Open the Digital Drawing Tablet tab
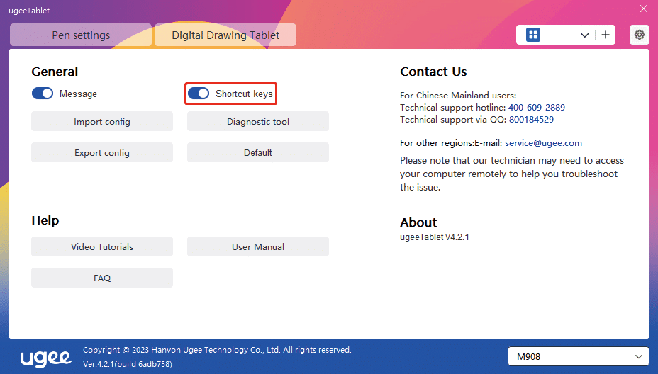 tap(225, 35)
